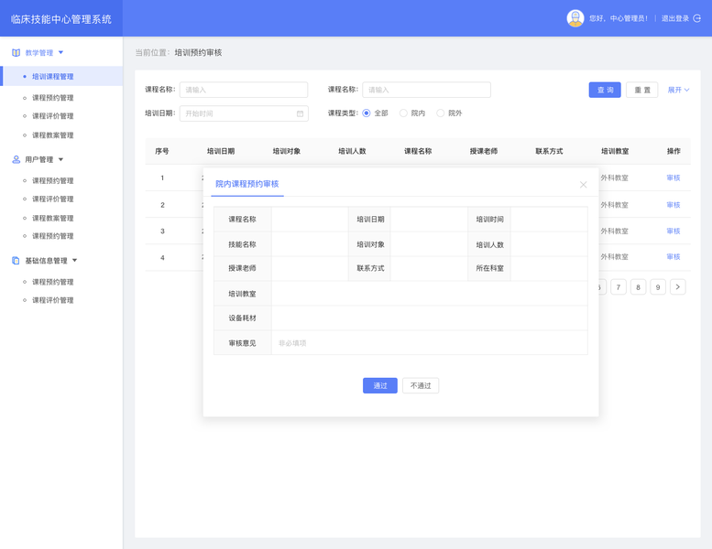Open 课程评价管理 under 用户管理

point(52,199)
